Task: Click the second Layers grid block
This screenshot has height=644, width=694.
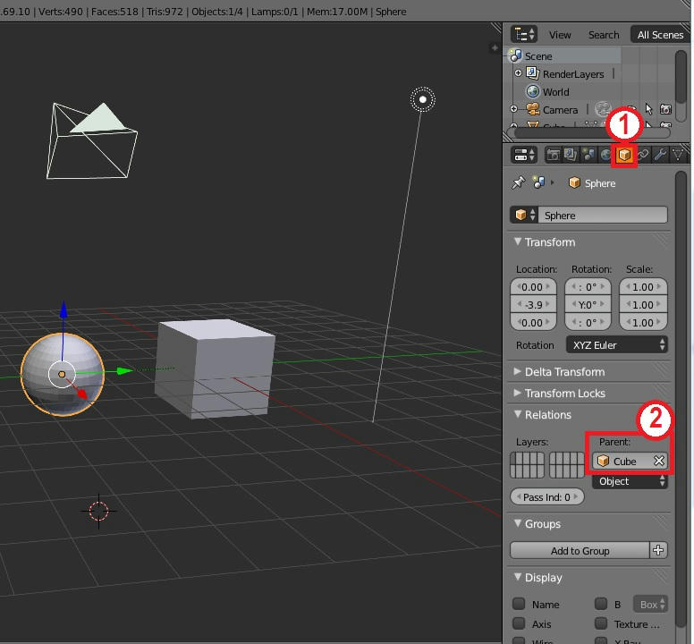Action: [x=566, y=465]
